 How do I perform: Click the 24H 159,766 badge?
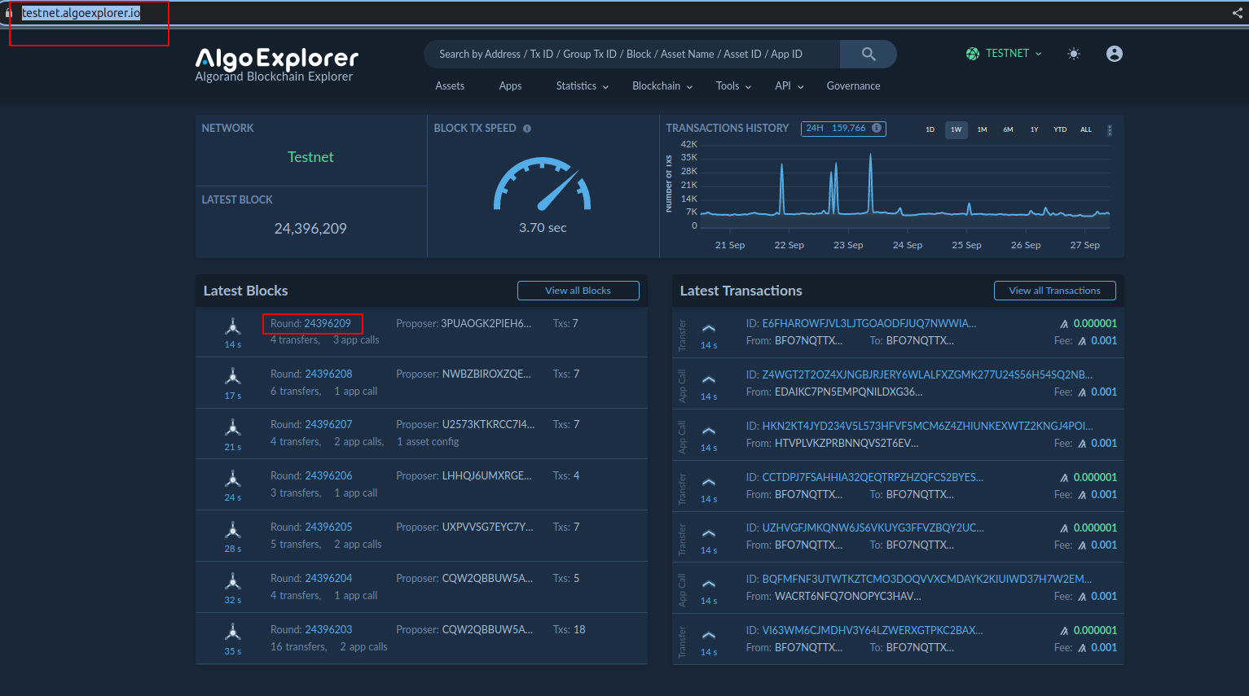point(843,129)
